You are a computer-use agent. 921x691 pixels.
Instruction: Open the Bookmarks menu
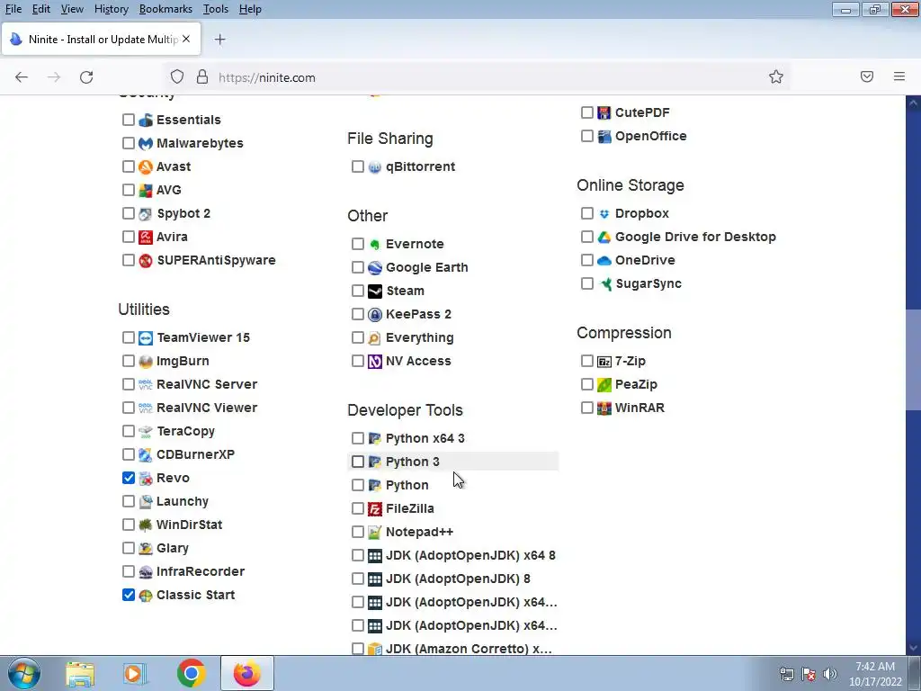tap(165, 9)
